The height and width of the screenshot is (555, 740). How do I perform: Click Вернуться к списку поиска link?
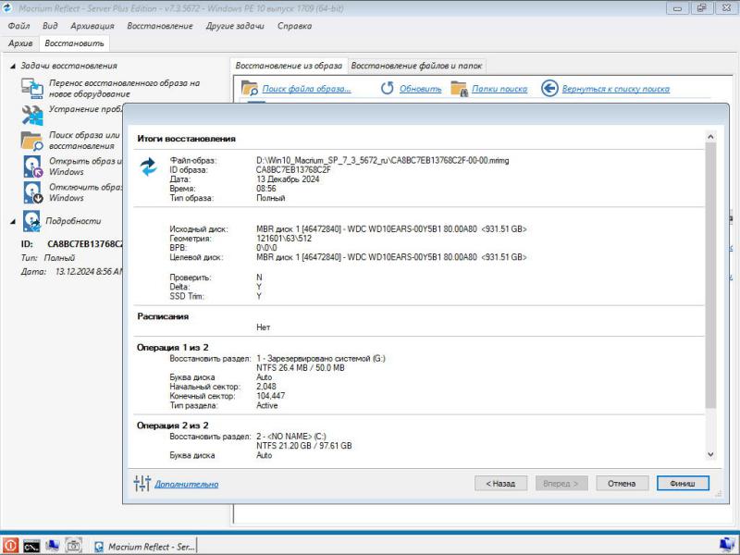[615, 89]
